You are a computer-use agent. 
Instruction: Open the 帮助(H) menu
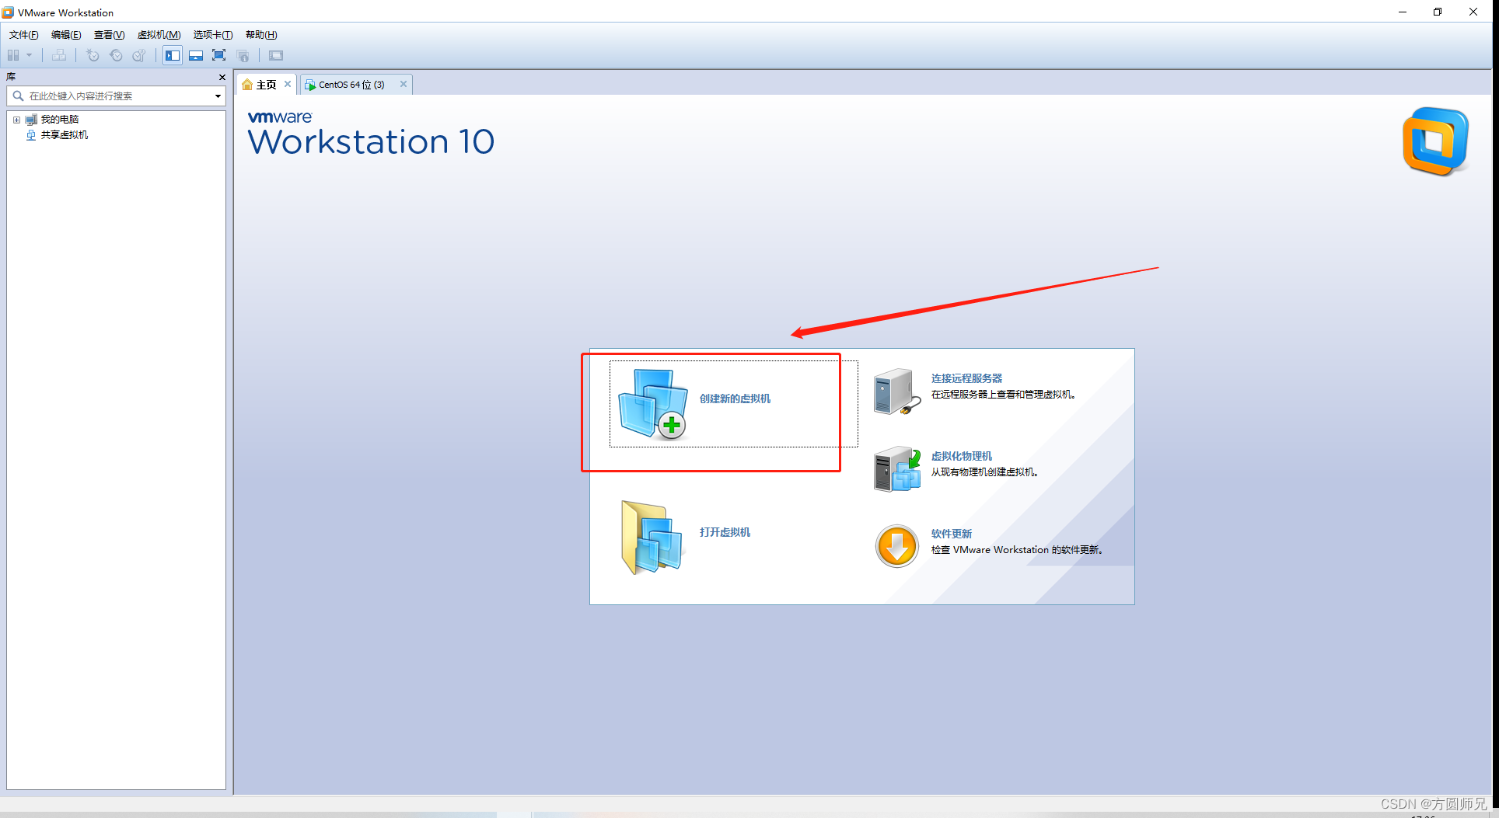coord(261,34)
